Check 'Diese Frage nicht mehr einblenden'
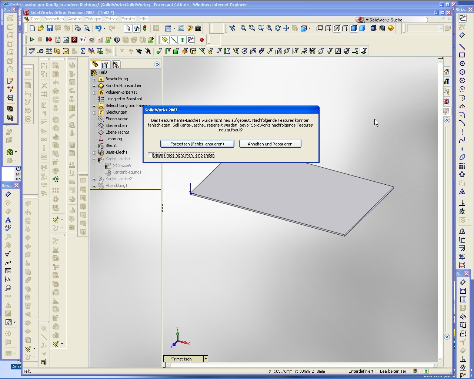 click(150, 155)
